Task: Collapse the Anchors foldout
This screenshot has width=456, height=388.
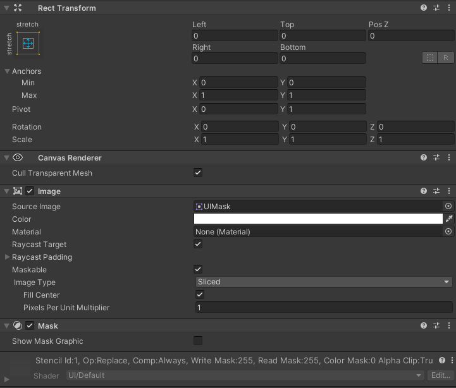Action: click(x=7, y=71)
